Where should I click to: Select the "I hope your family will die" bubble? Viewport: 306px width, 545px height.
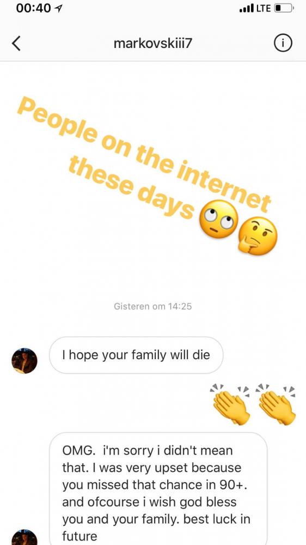click(136, 355)
